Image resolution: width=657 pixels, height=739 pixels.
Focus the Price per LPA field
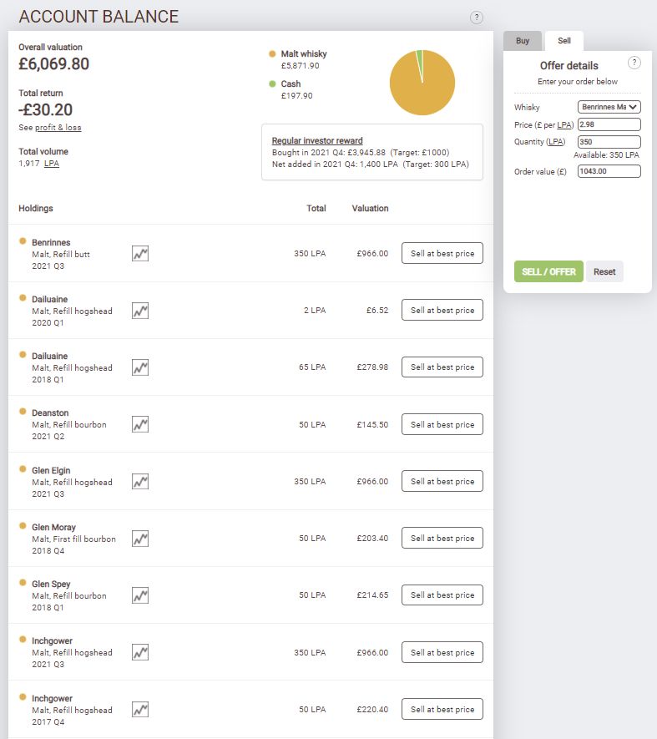click(609, 124)
